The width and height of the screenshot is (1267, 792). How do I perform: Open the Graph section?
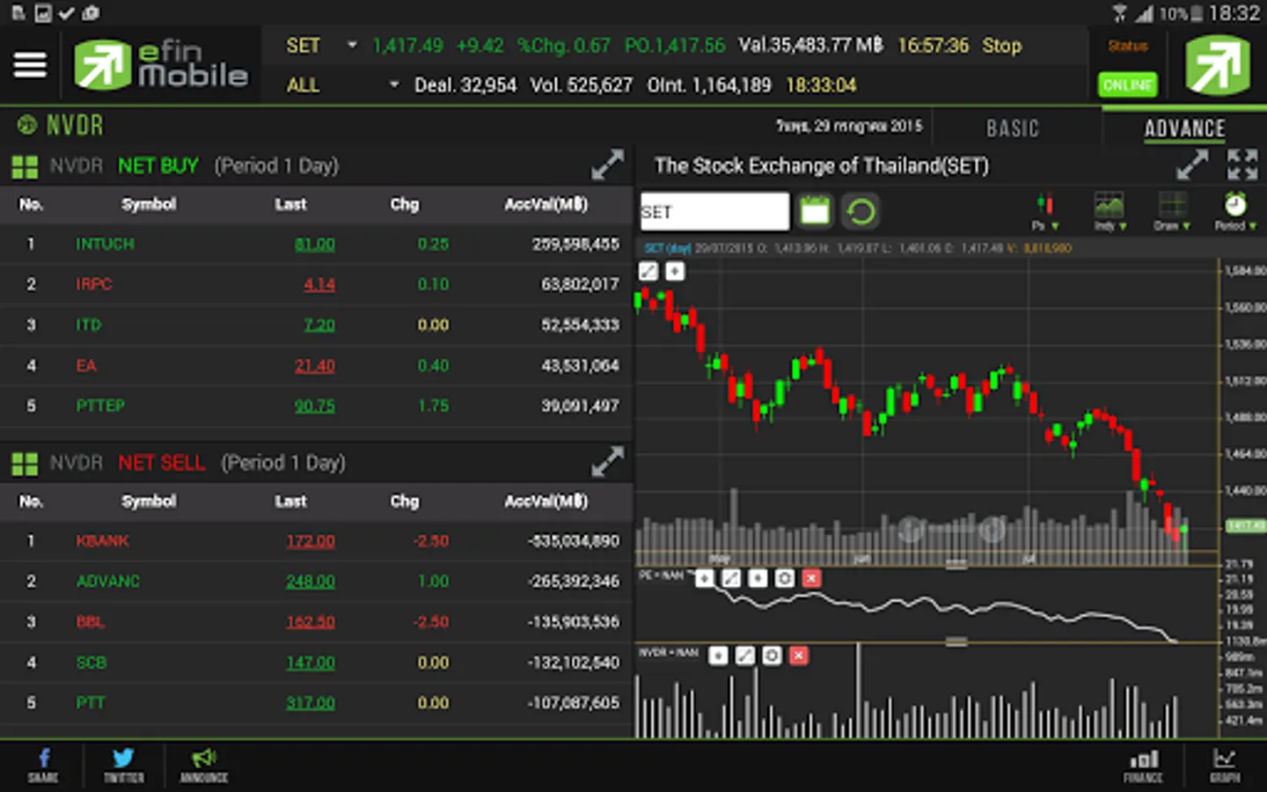tap(1225, 766)
